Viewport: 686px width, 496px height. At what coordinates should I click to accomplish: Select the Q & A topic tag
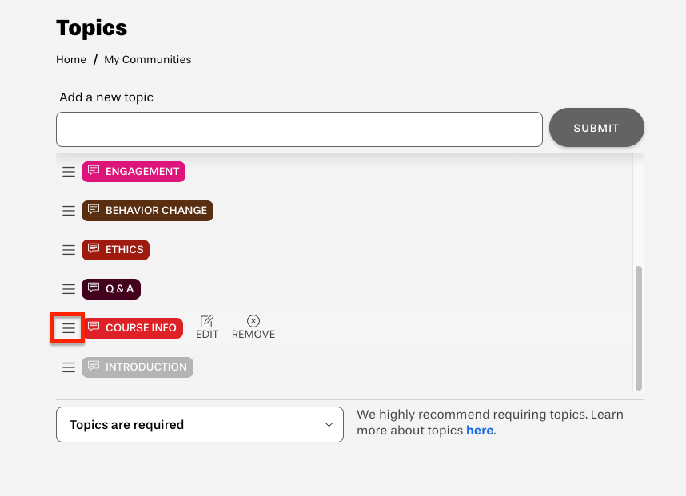111,289
